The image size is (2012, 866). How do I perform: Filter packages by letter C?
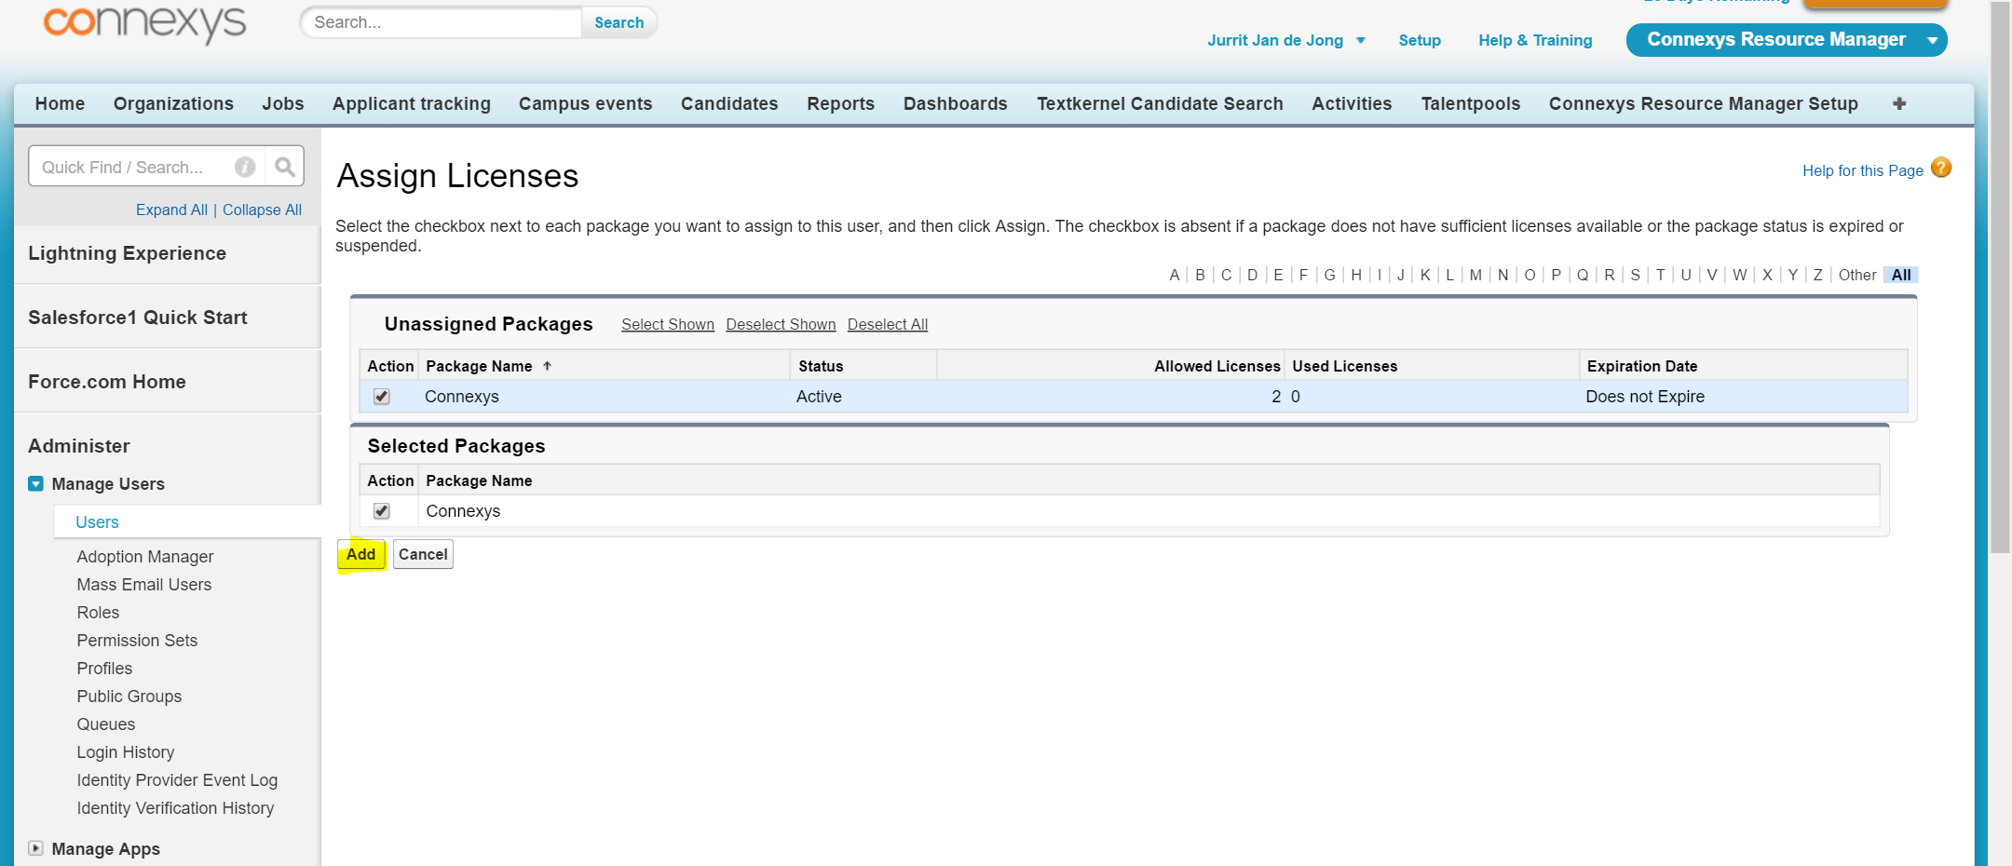1227,275
